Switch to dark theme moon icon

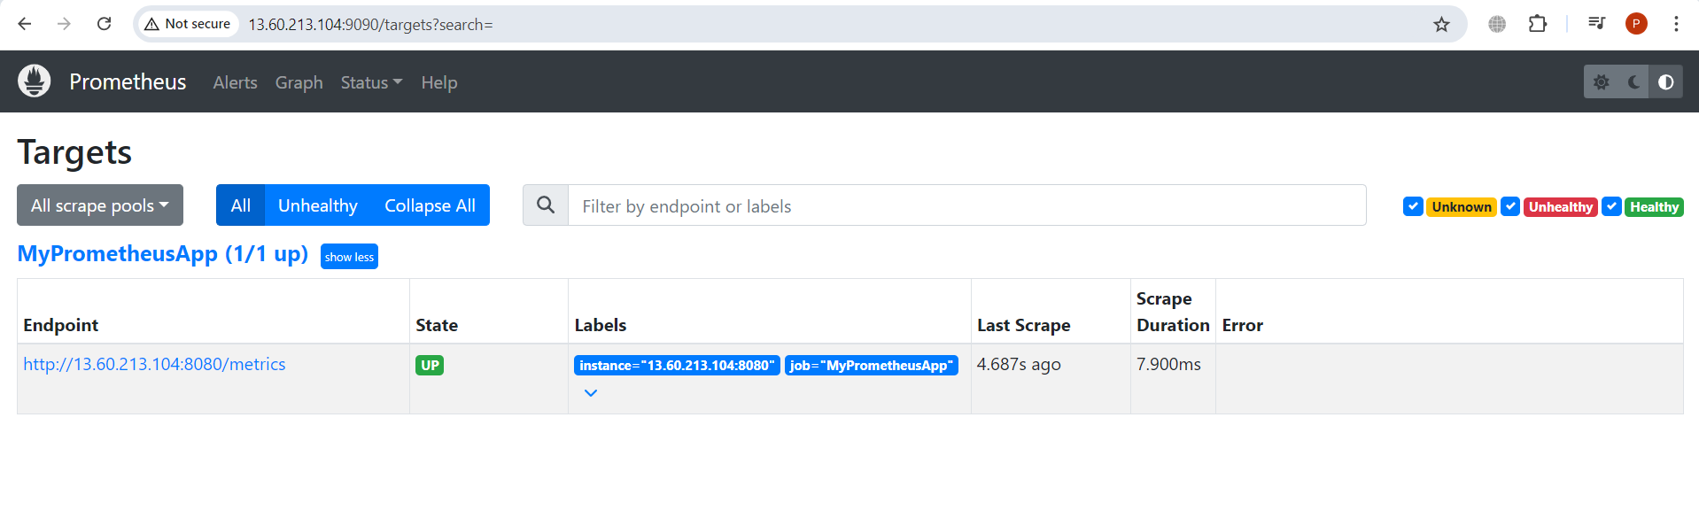point(1633,82)
